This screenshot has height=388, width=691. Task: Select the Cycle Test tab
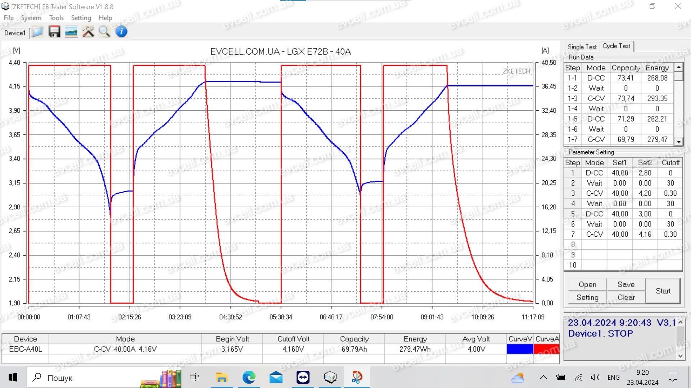pyautogui.click(x=617, y=46)
